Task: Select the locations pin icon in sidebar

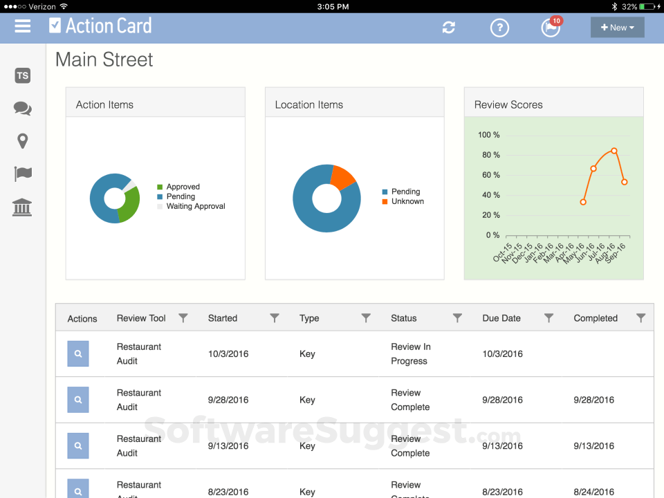Action: click(x=22, y=140)
